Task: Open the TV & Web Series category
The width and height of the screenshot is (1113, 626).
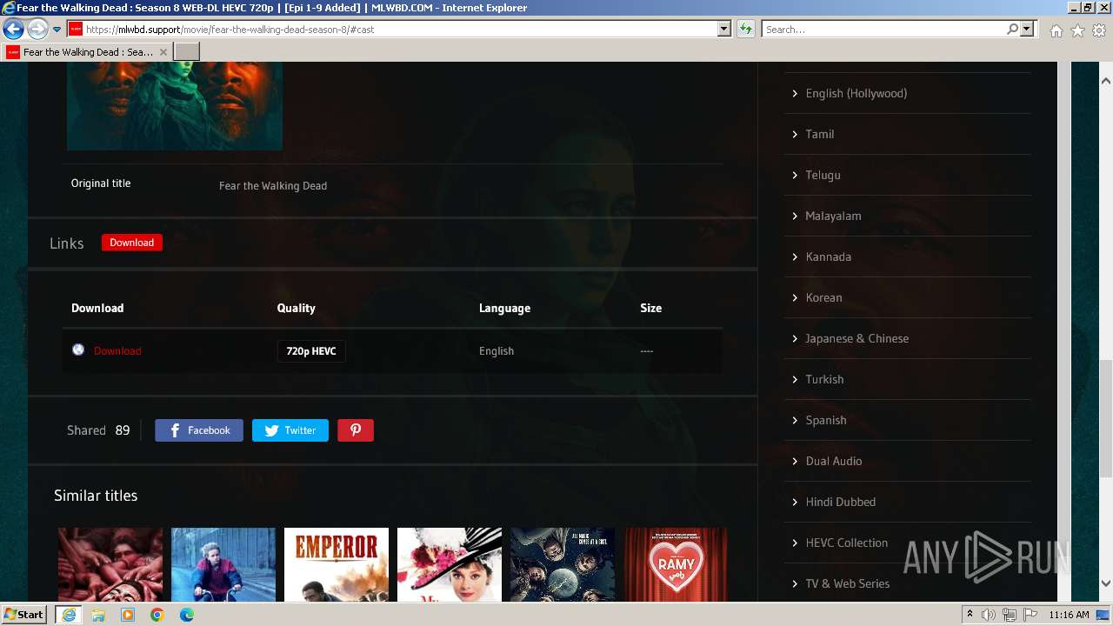Action: [x=848, y=583]
